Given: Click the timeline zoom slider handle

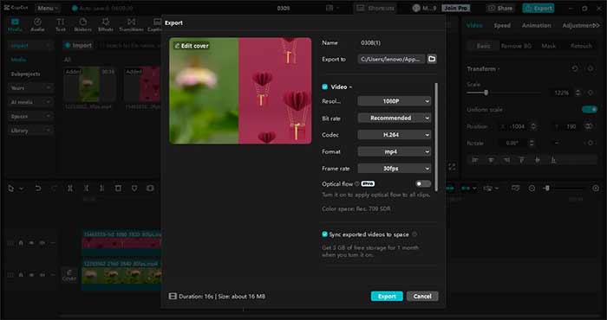Looking at the screenshot, I should click(x=547, y=189).
